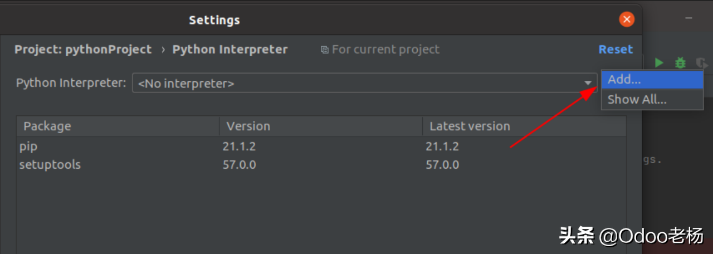Image resolution: width=713 pixels, height=254 pixels.
Task: Click the green Run icon
Action: [x=659, y=63]
